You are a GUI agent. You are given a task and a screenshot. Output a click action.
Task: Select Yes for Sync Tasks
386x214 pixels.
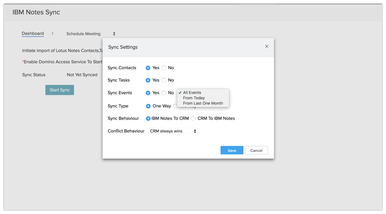148,80
